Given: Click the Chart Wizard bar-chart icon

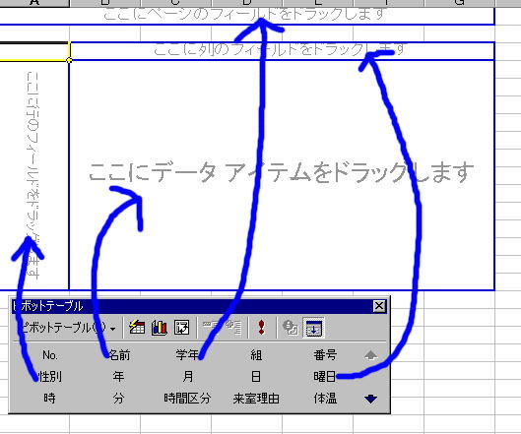Looking at the screenshot, I should tap(160, 328).
